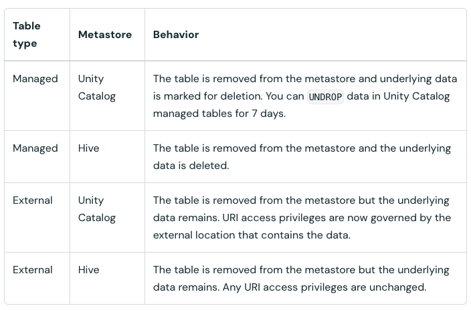Screen dimensions: 471x310
Task: Click the "Behavior" column header
Action: pyautogui.click(x=176, y=35)
